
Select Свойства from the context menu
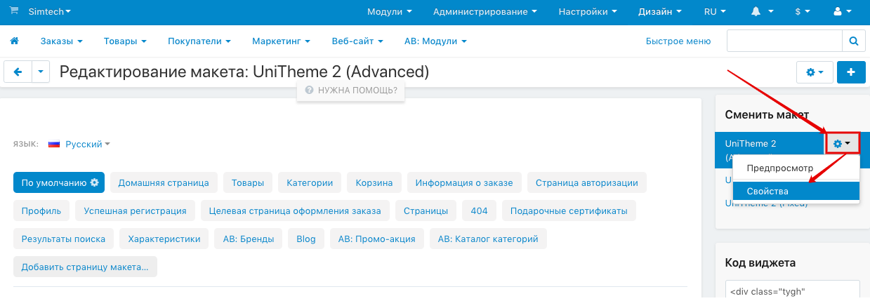[767, 191]
